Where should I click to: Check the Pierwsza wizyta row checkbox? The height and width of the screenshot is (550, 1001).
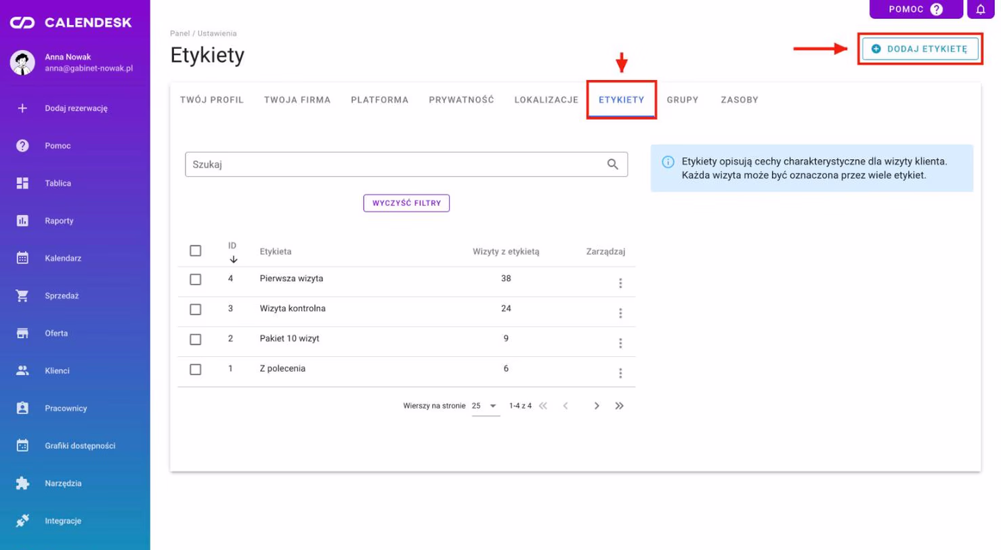pyautogui.click(x=196, y=279)
